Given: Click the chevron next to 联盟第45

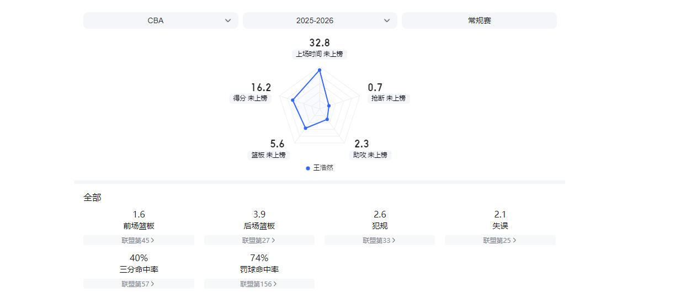Looking at the screenshot, I should tap(153, 240).
